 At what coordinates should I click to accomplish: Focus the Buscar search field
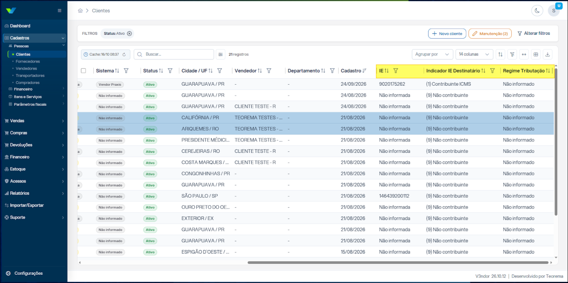174,55
